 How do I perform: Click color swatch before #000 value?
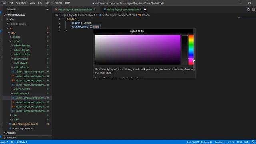91,26
